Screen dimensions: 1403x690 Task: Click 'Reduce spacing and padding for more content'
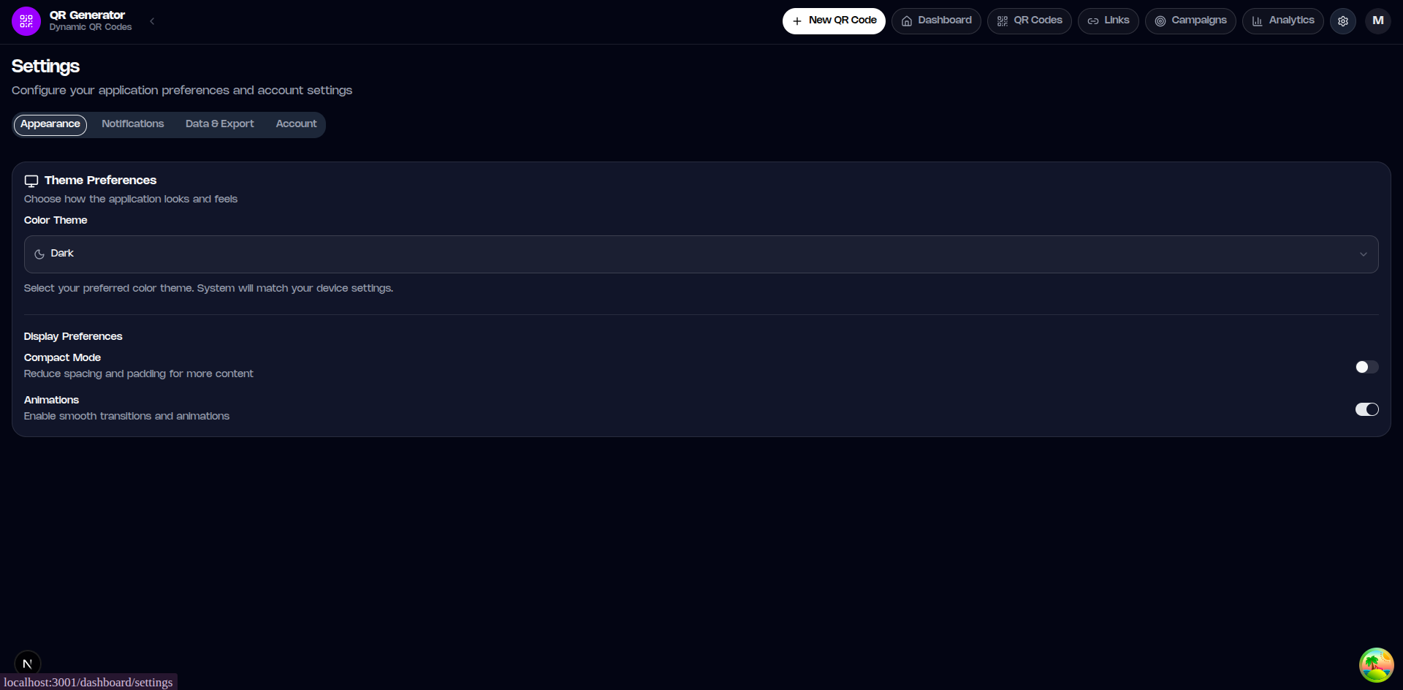click(x=139, y=374)
